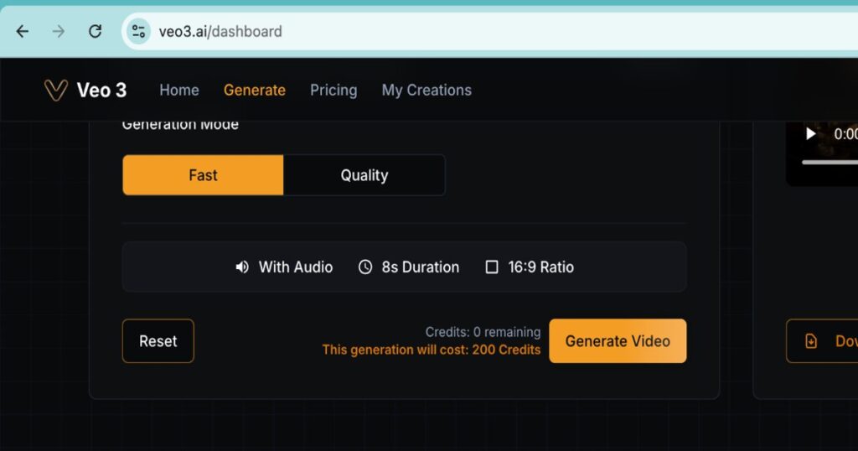Click Credits: 0 remaining text

pyautogui.click(x=483, y=332)
